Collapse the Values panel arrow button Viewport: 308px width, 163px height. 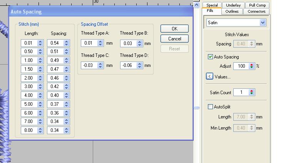[x=209, y=77]
